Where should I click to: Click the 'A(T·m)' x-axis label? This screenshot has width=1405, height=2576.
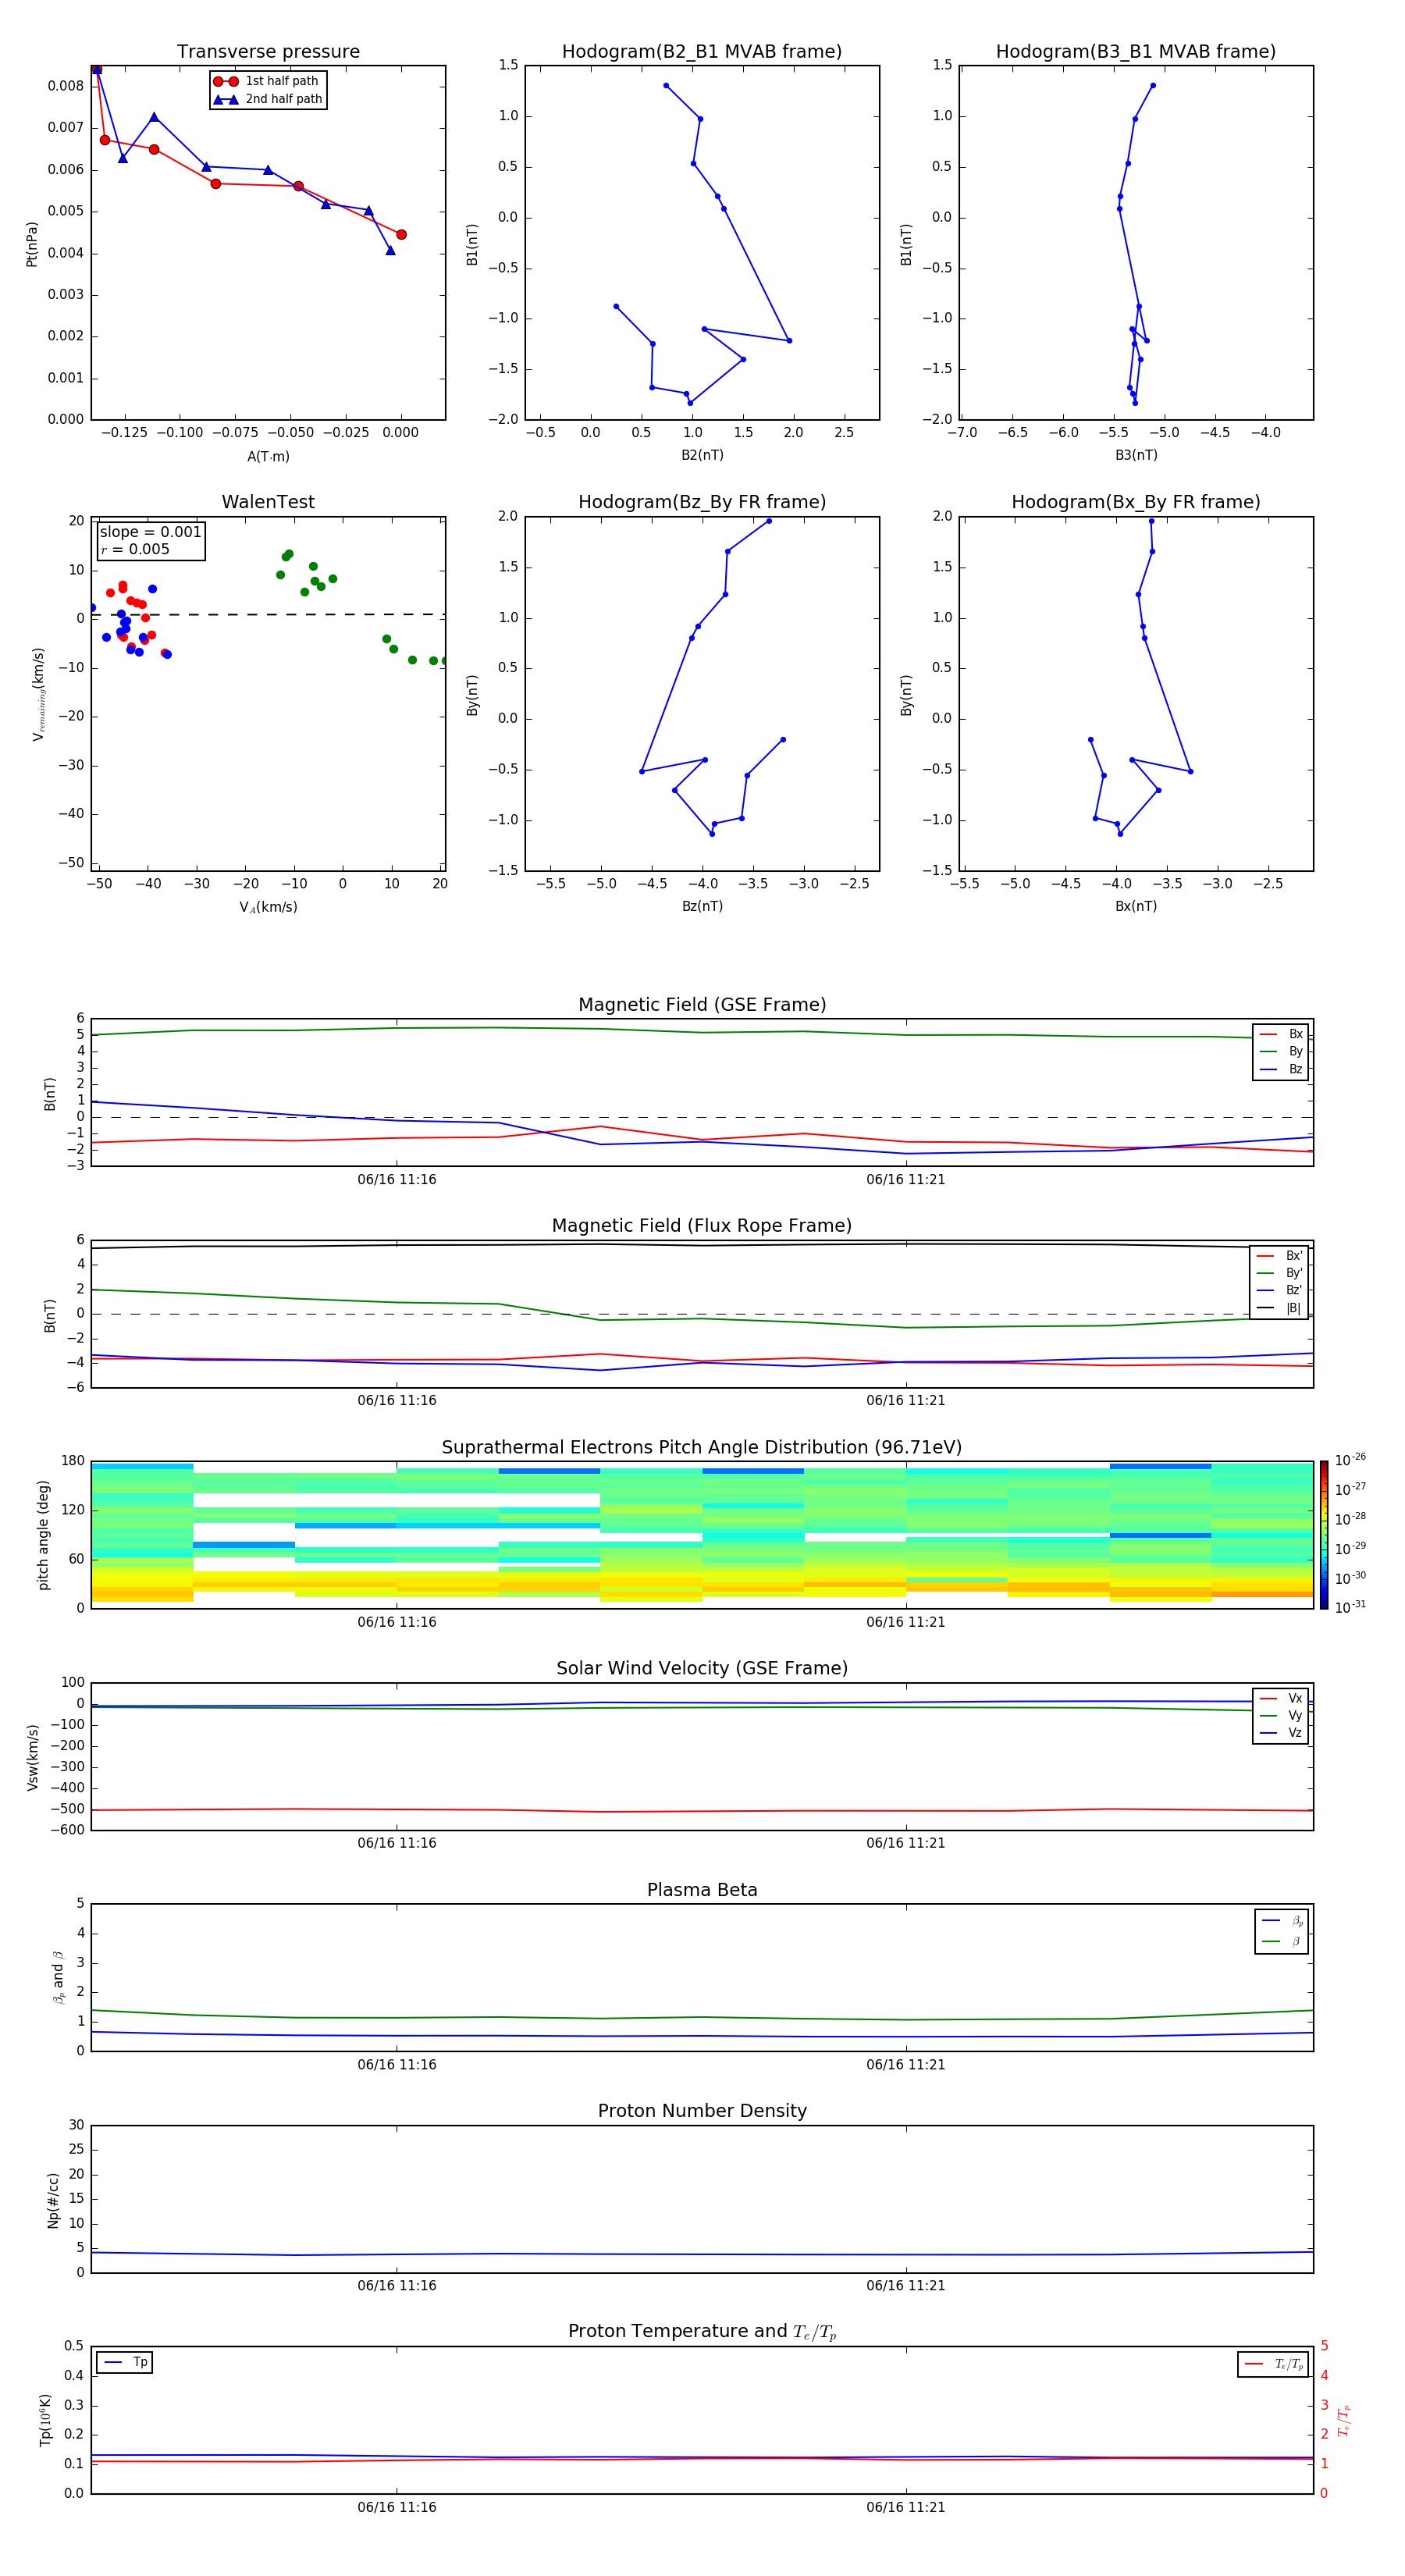click(x=268, y=456)
